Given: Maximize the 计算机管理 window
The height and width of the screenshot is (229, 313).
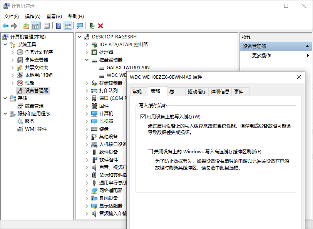Looking at the screenshot, I should click(x=286, y=6).
